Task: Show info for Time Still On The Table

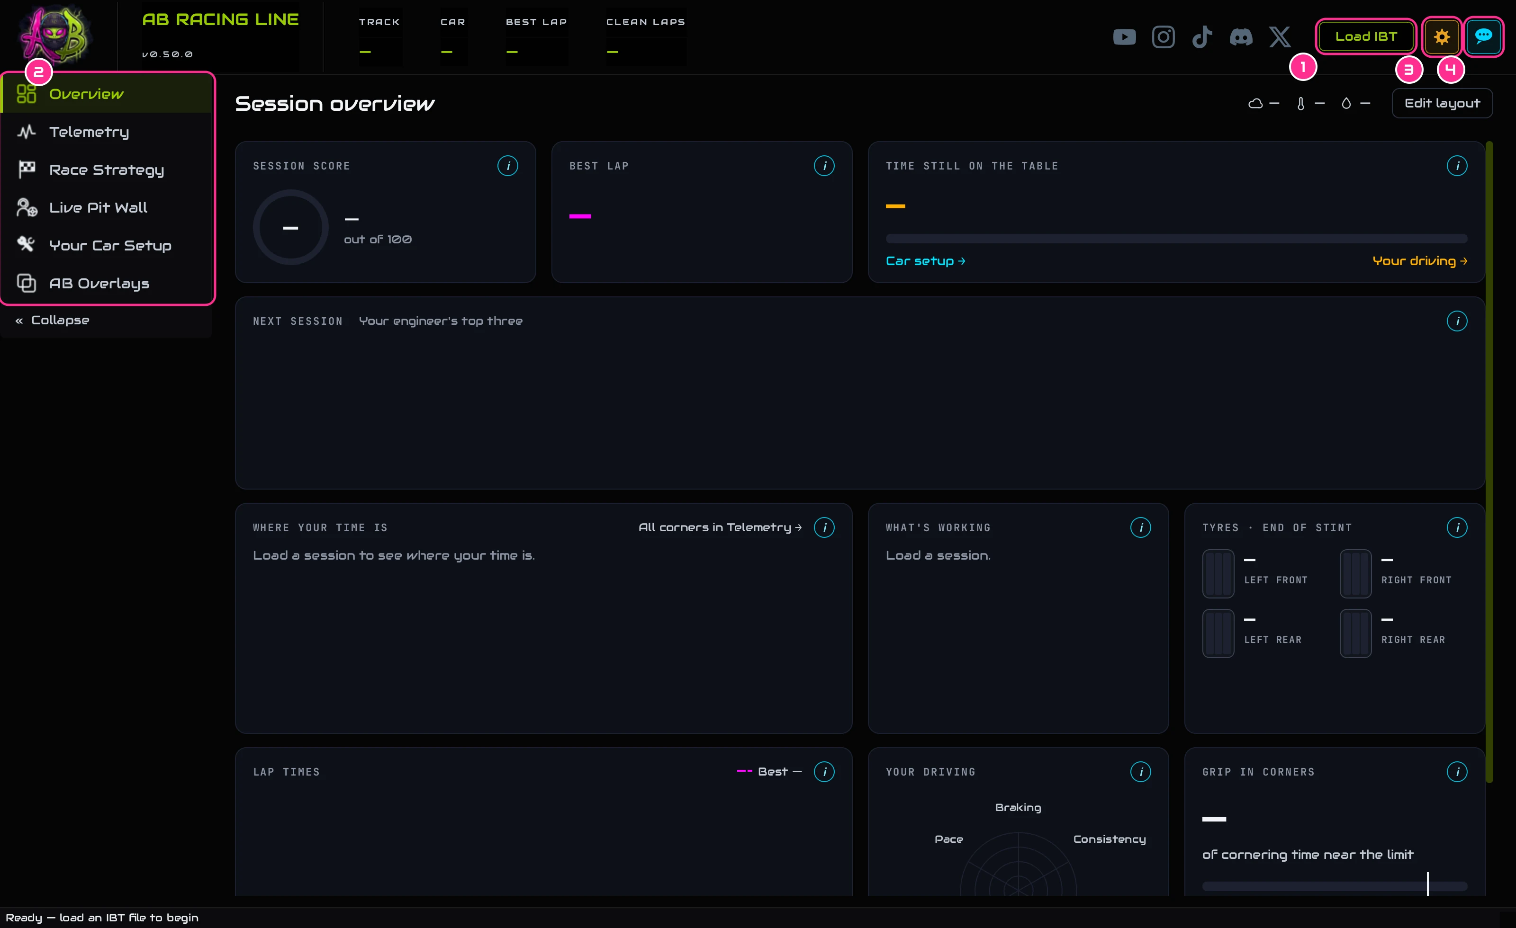Action: pyautogui.click(x=1457, y=165)
